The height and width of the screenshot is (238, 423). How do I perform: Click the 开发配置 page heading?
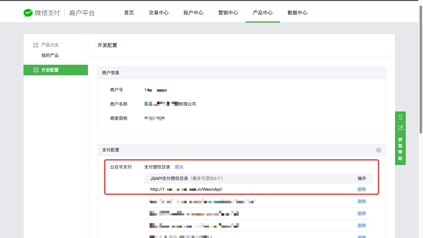(107, 45)
